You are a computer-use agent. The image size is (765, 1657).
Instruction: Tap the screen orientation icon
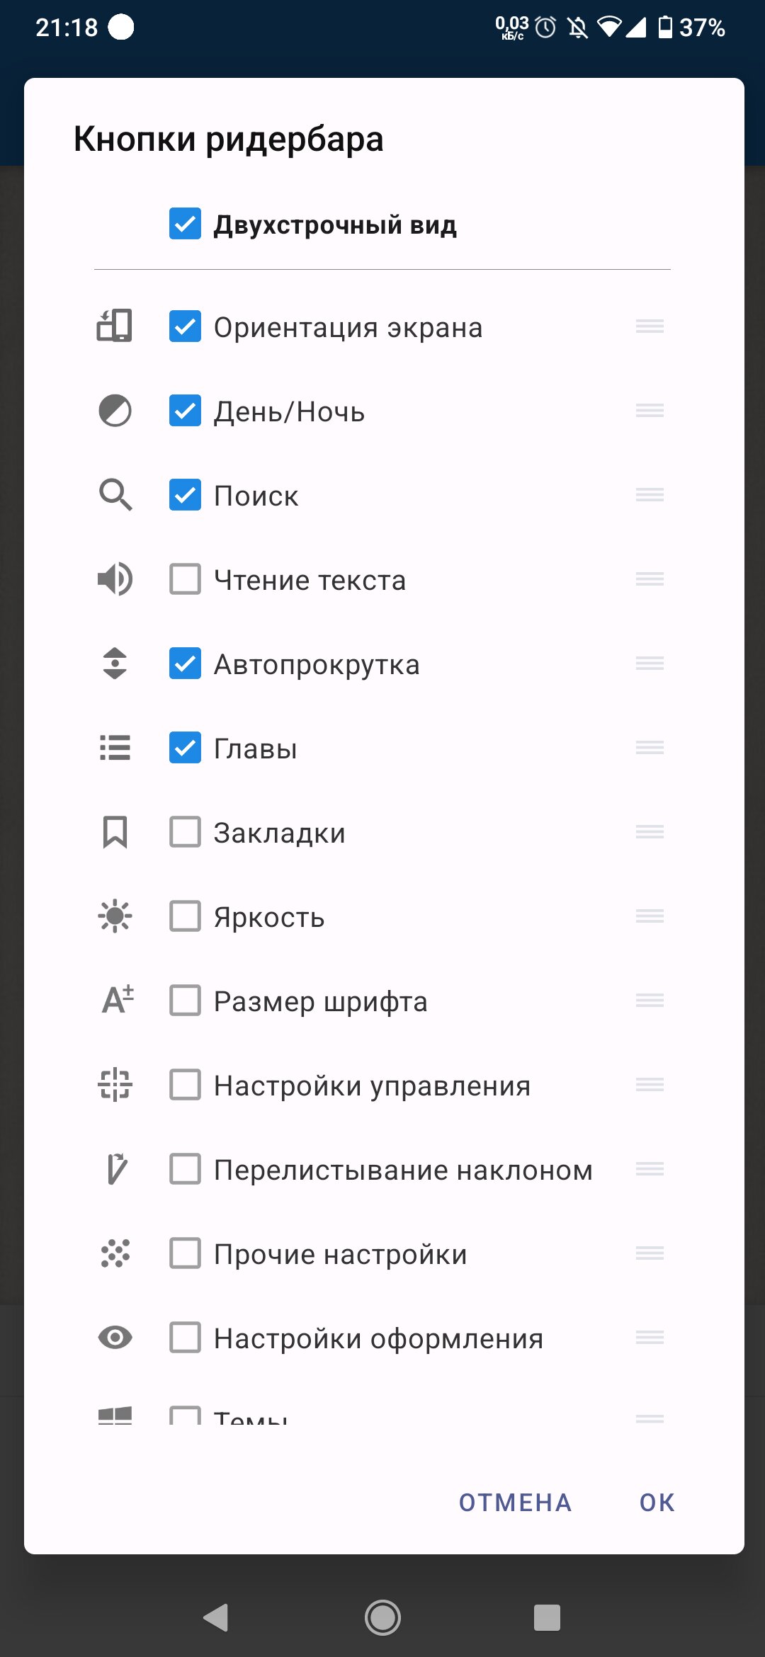pyautogui.click(x=115, y=326)
